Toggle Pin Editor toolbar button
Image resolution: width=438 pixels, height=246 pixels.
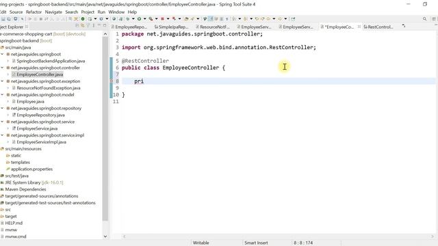click(x=293, y=18)
